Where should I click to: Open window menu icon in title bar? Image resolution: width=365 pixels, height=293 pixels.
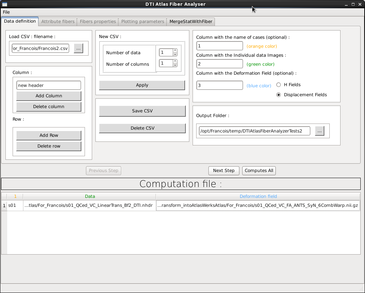click(x=5, y=4)
